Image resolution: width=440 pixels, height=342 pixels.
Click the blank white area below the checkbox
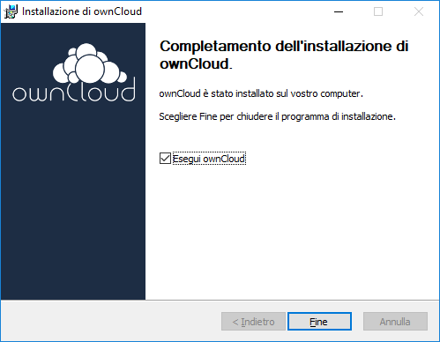pyautogui.click(x=292, y=231)
